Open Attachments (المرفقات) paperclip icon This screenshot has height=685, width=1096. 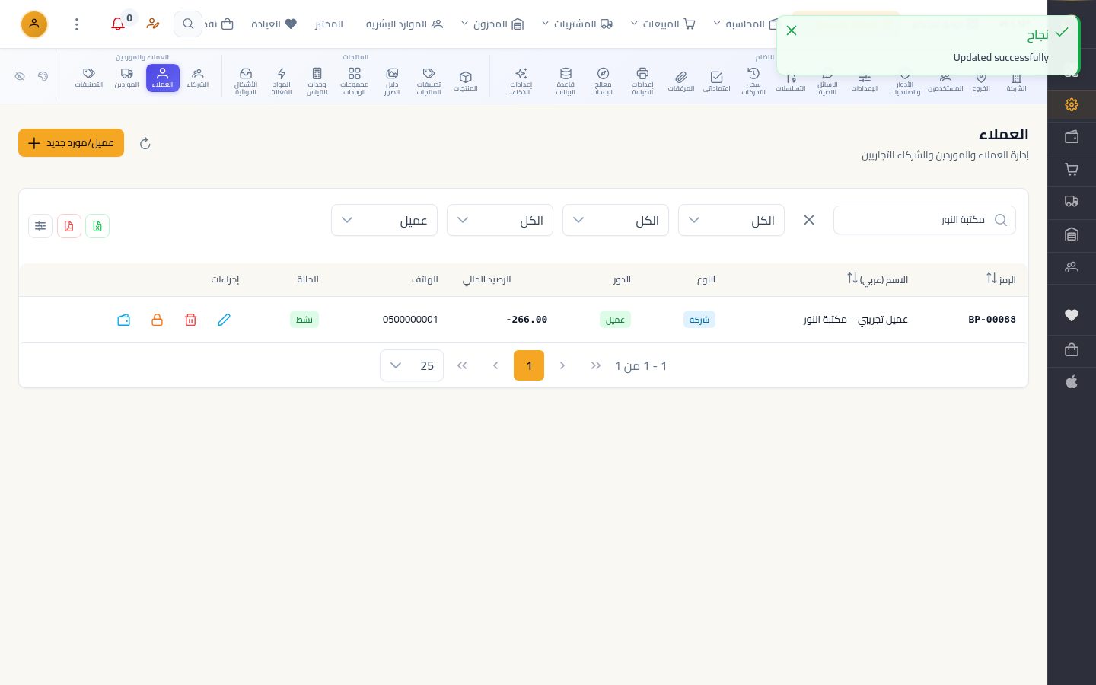point(681,81)
